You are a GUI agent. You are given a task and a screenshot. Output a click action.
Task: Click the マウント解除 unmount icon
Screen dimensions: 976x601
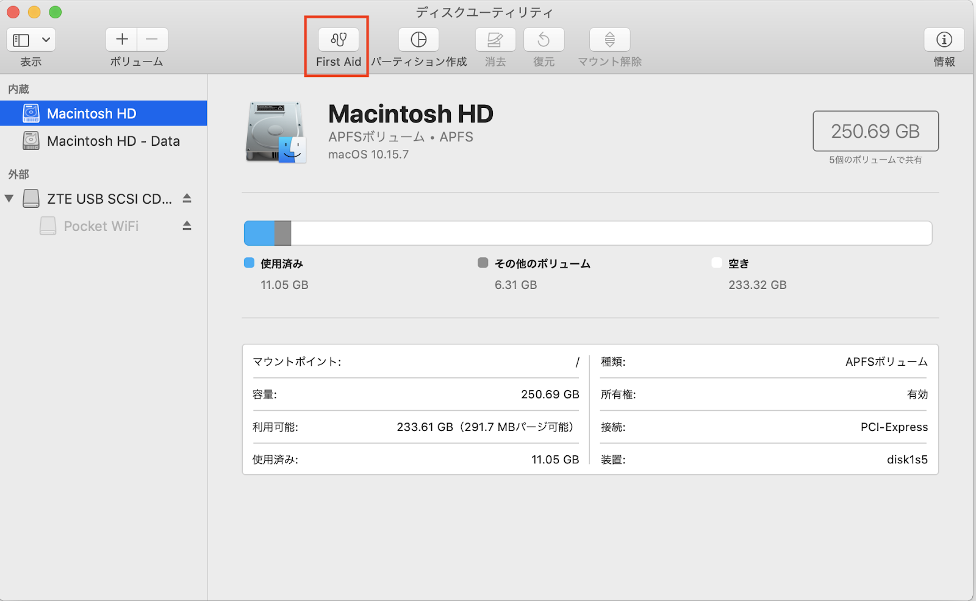609,40
